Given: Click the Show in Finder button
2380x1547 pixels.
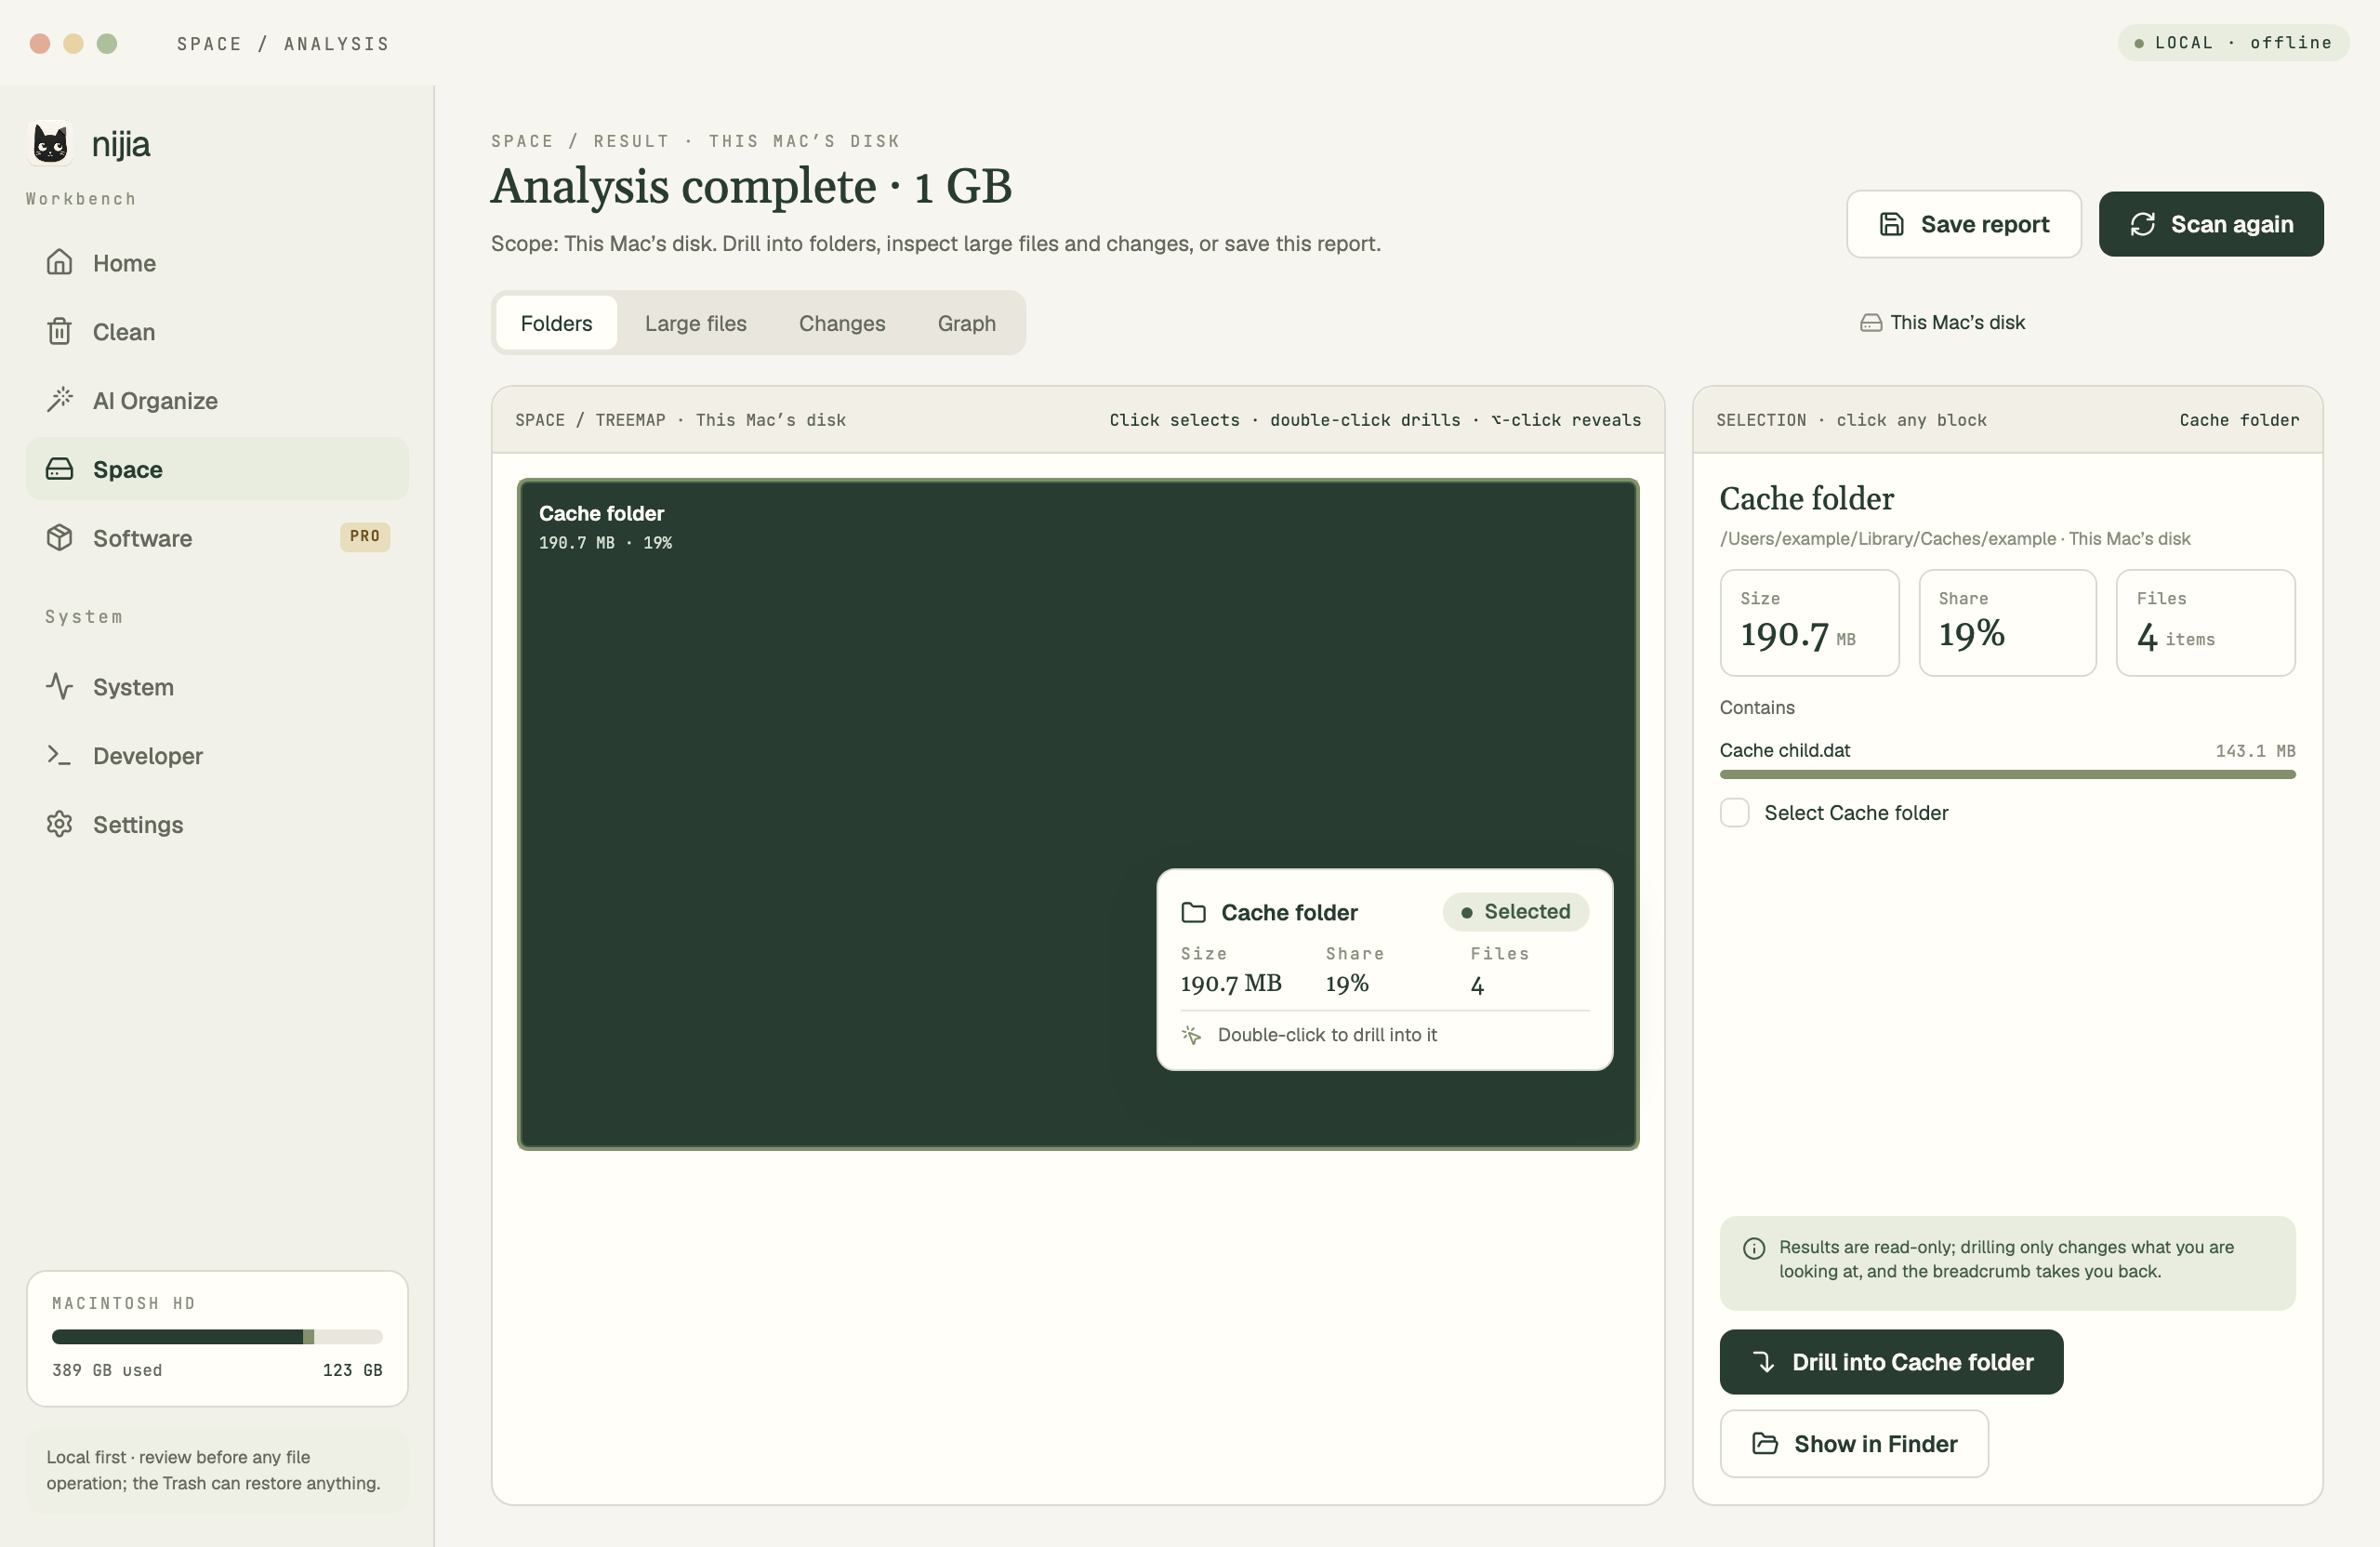Looking at the screenshot, I should pyautogui.click(x=1854, y=1444).
